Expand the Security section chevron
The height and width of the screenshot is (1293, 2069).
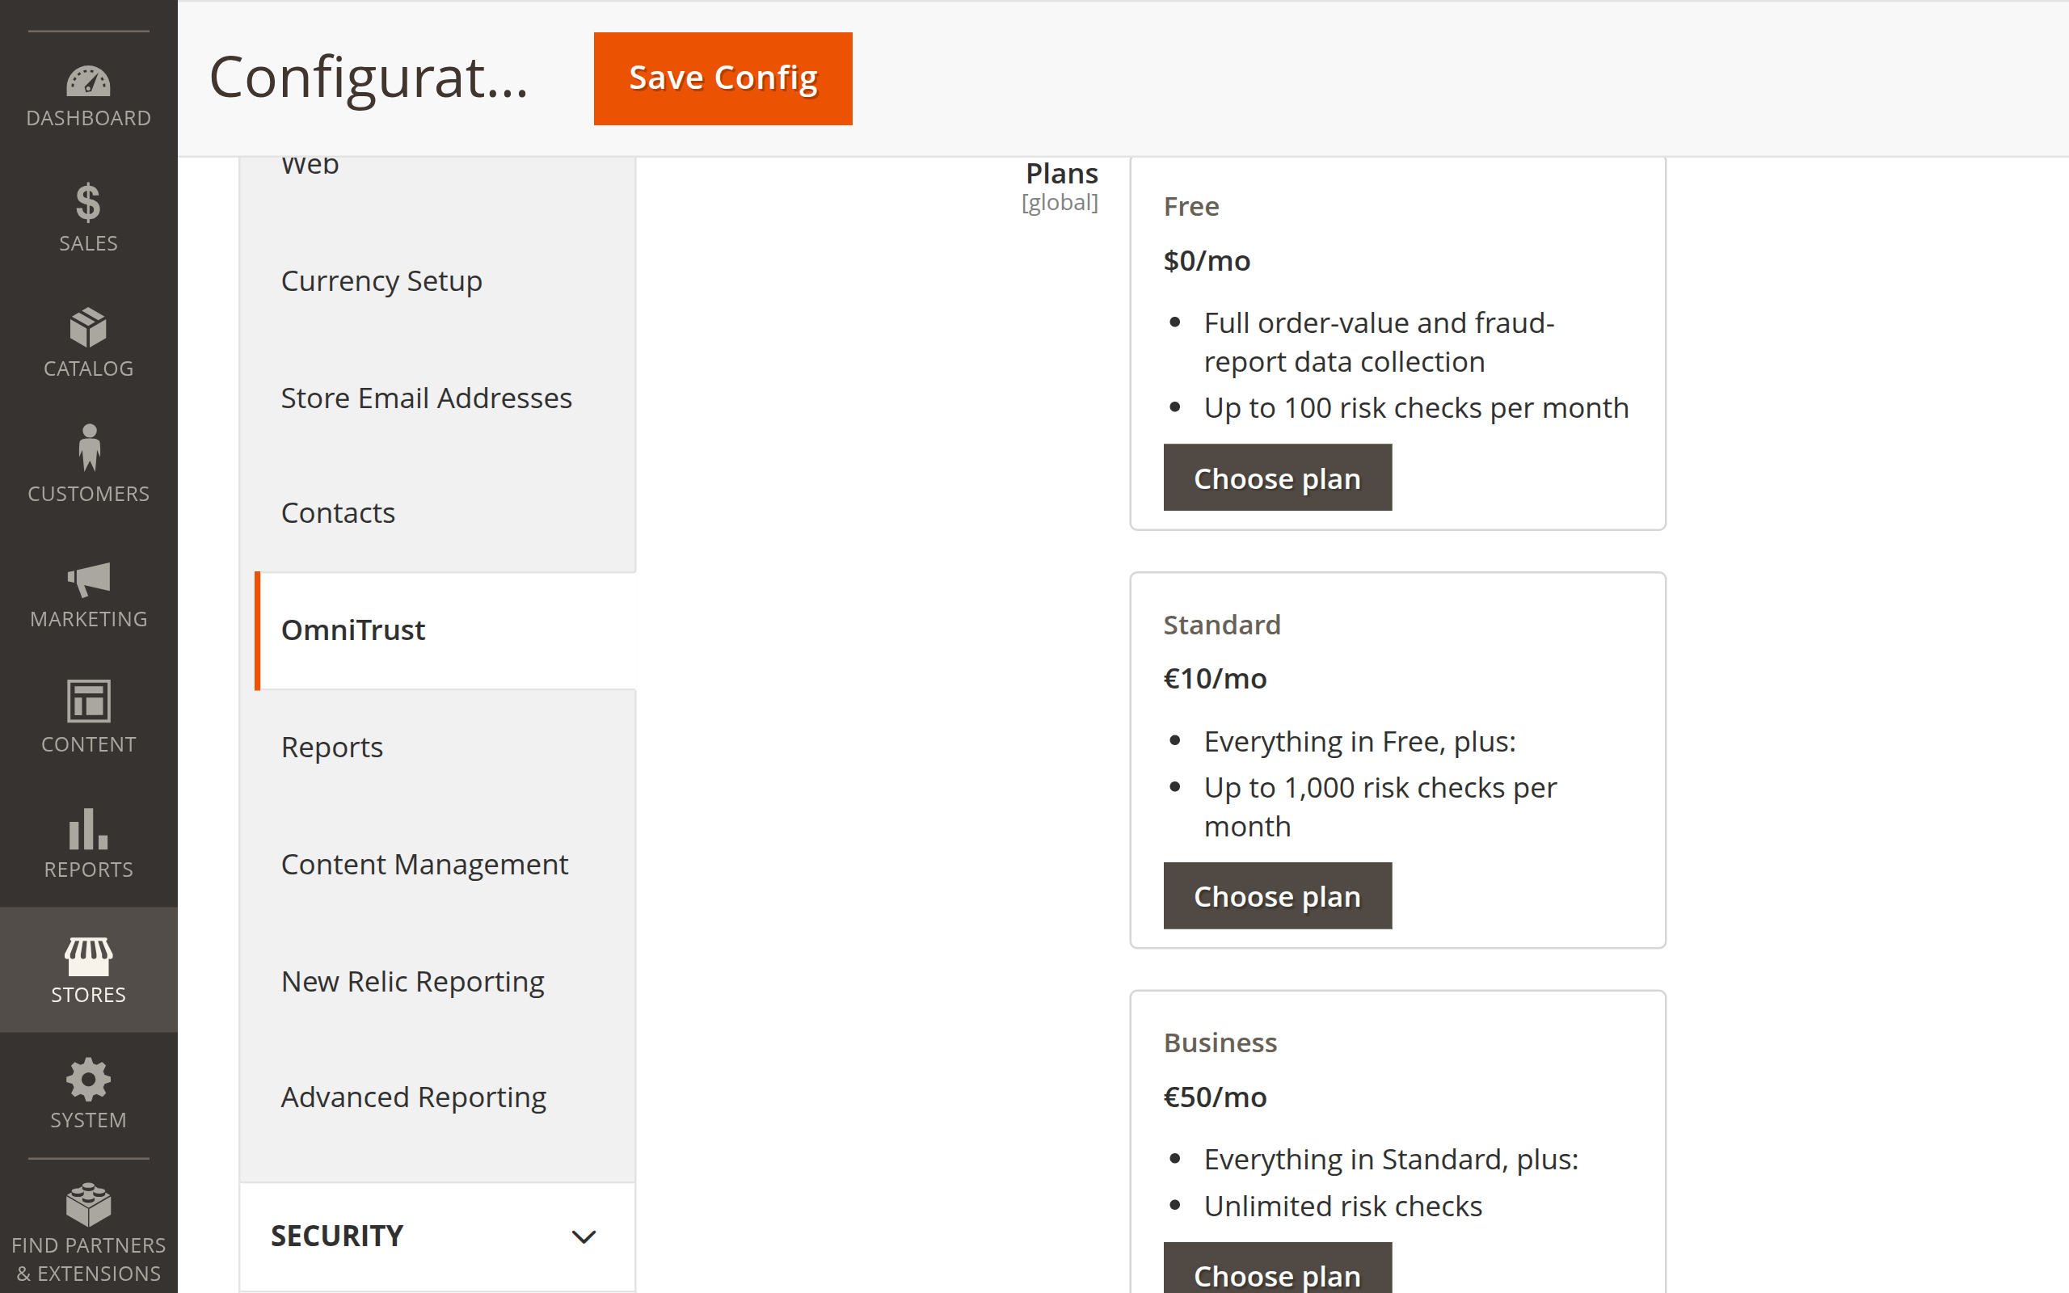[x=583, y=1236]
